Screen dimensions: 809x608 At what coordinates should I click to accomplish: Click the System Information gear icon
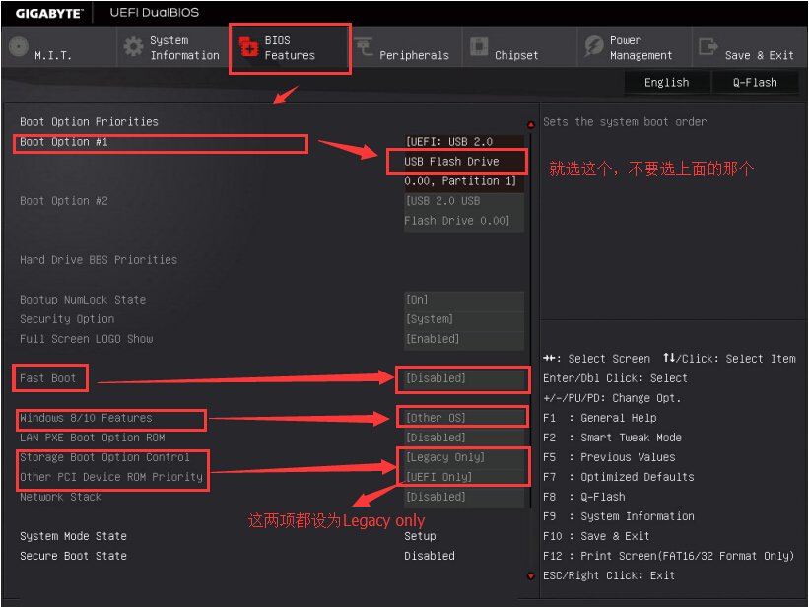134,47
